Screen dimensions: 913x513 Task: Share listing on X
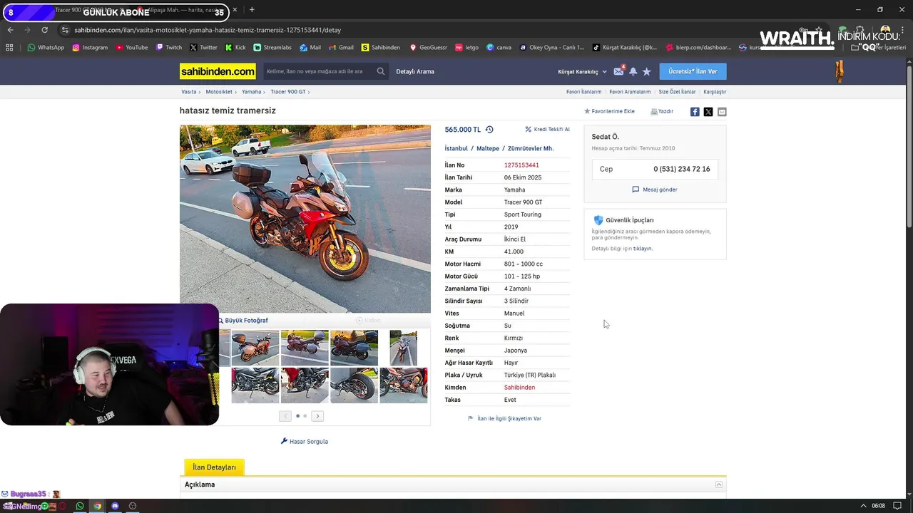708,112
